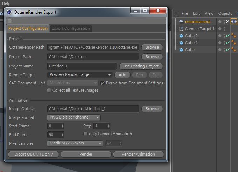Browse for the Image Output location

pos(152,109)
